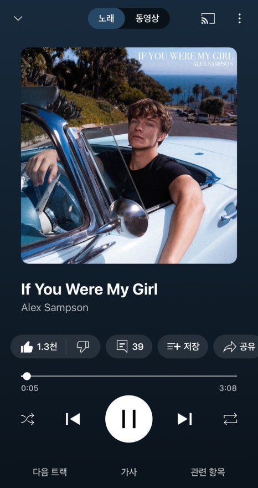Open the 다음 트랙 (Up next) tab

tap(50, 472)
